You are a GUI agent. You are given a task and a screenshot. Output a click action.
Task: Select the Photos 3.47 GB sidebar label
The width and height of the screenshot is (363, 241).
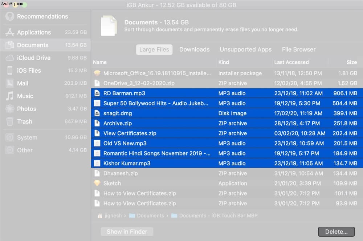pyautogui.click(x=26, y=109)
